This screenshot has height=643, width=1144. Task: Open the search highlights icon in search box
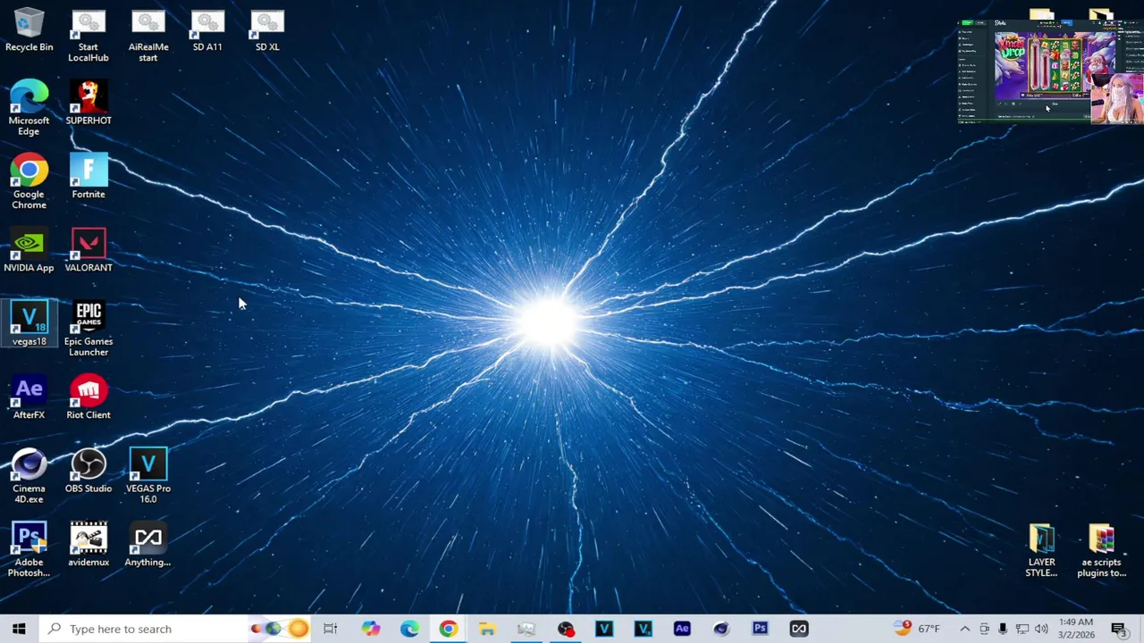tap(280, 629)
